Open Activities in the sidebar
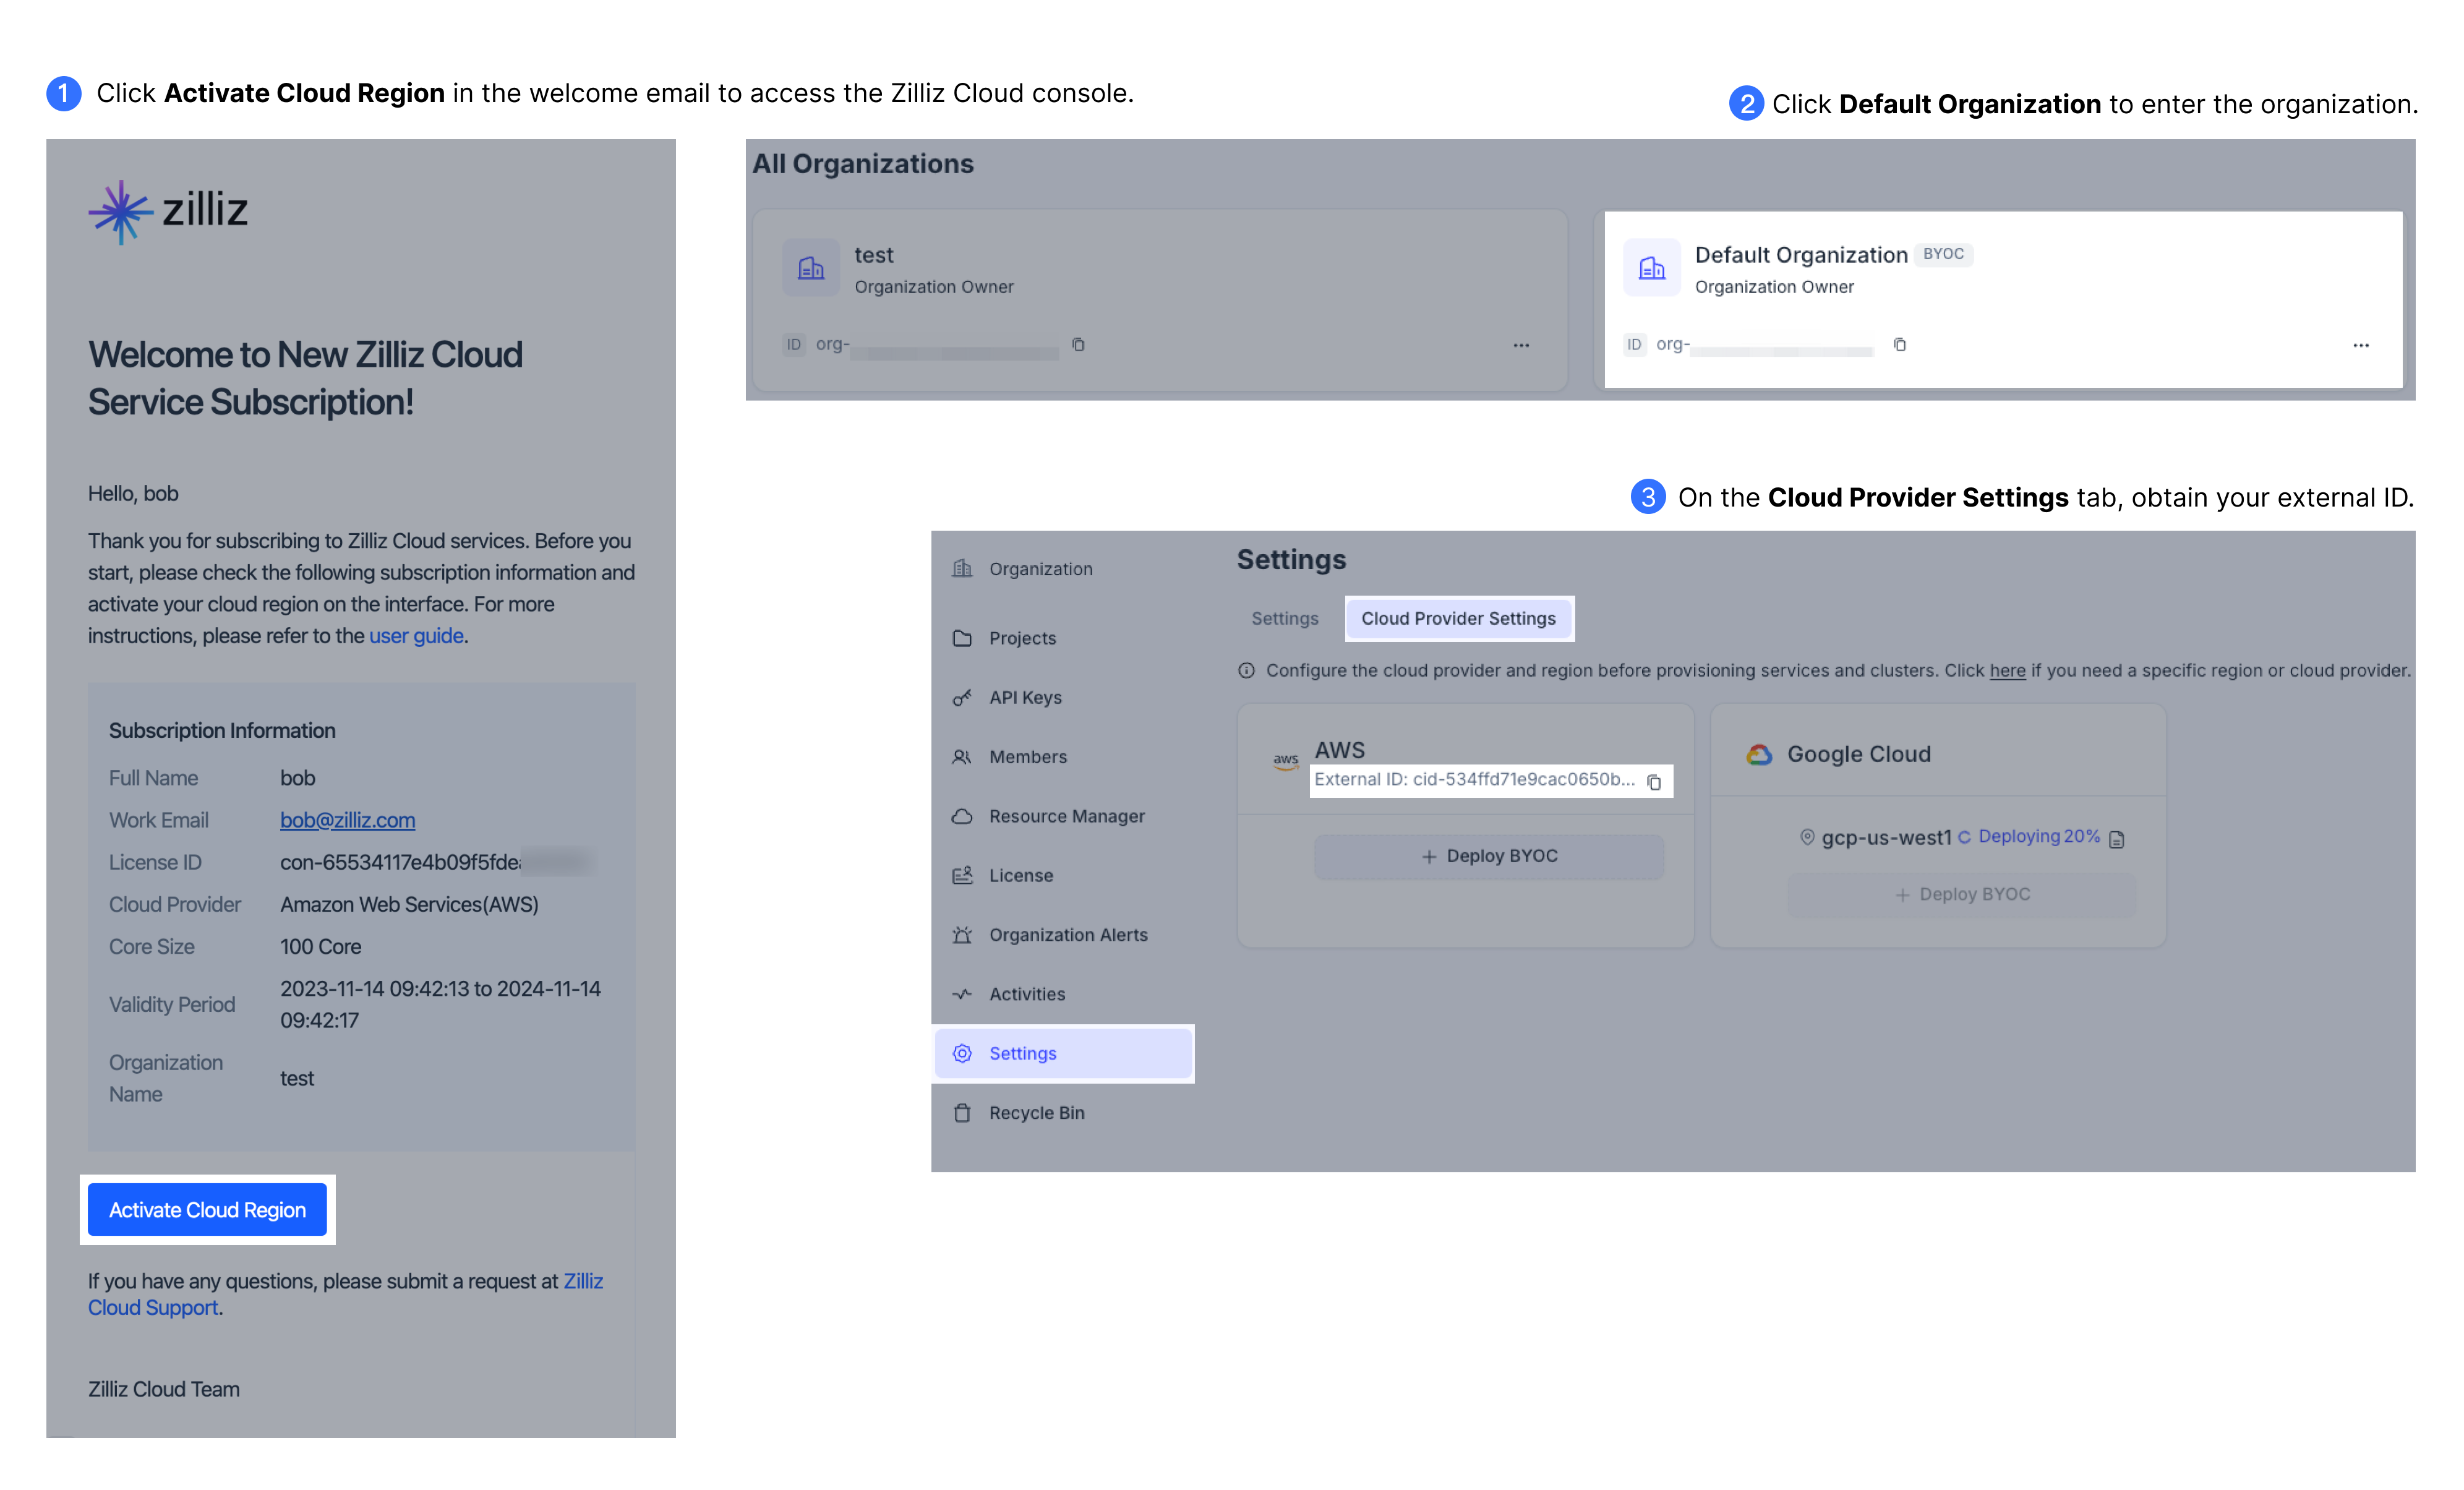Viewport: 2464px width, 1490px height. point(1062,994)
